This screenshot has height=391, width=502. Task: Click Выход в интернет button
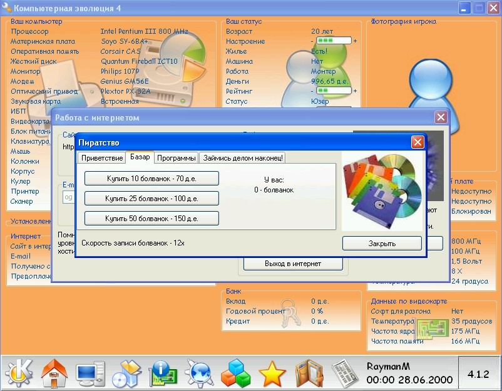pyautogui.click(x=293, y=264)
